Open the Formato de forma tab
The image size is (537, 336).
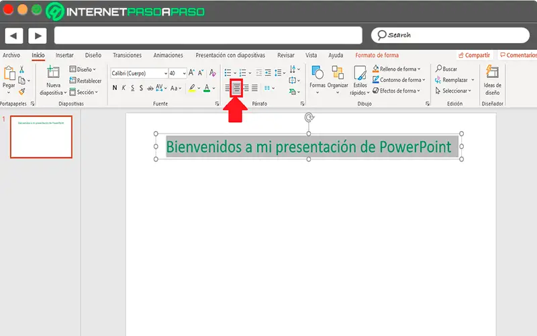tap(377, 55)
